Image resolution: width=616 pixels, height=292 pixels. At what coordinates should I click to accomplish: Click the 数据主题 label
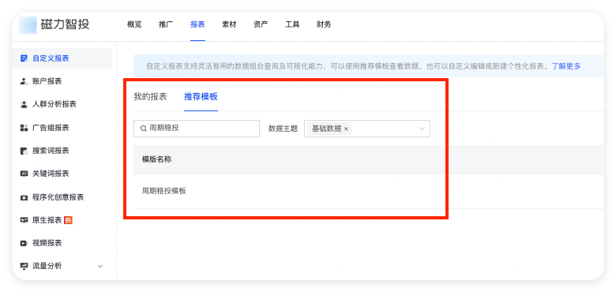(283, 129)
